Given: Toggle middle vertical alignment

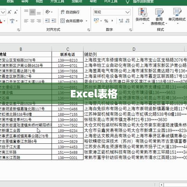Looking at the screenshot, I should (x=32, y=12).
